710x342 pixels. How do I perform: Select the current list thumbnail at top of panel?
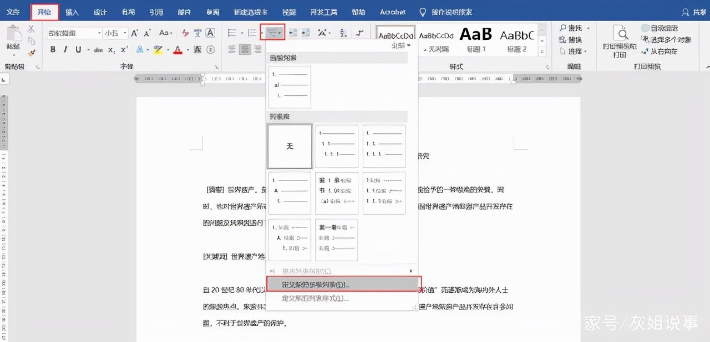click(x=290, y=87)
